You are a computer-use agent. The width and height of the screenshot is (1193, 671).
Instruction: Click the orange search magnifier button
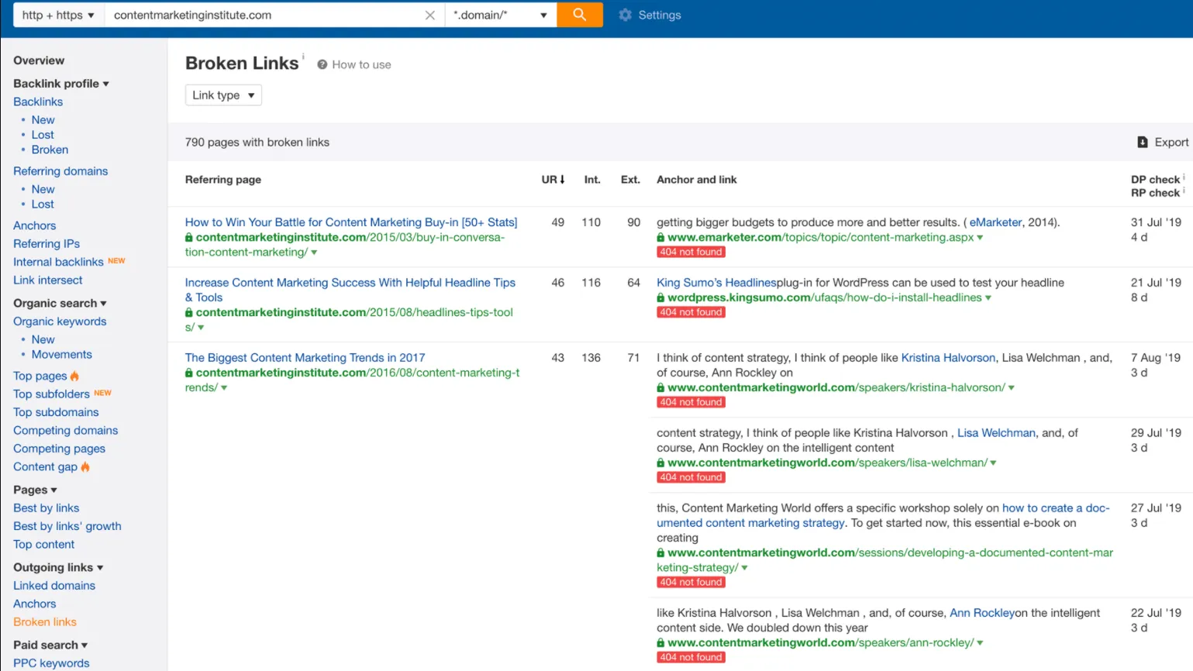click(x=579, y=15)
